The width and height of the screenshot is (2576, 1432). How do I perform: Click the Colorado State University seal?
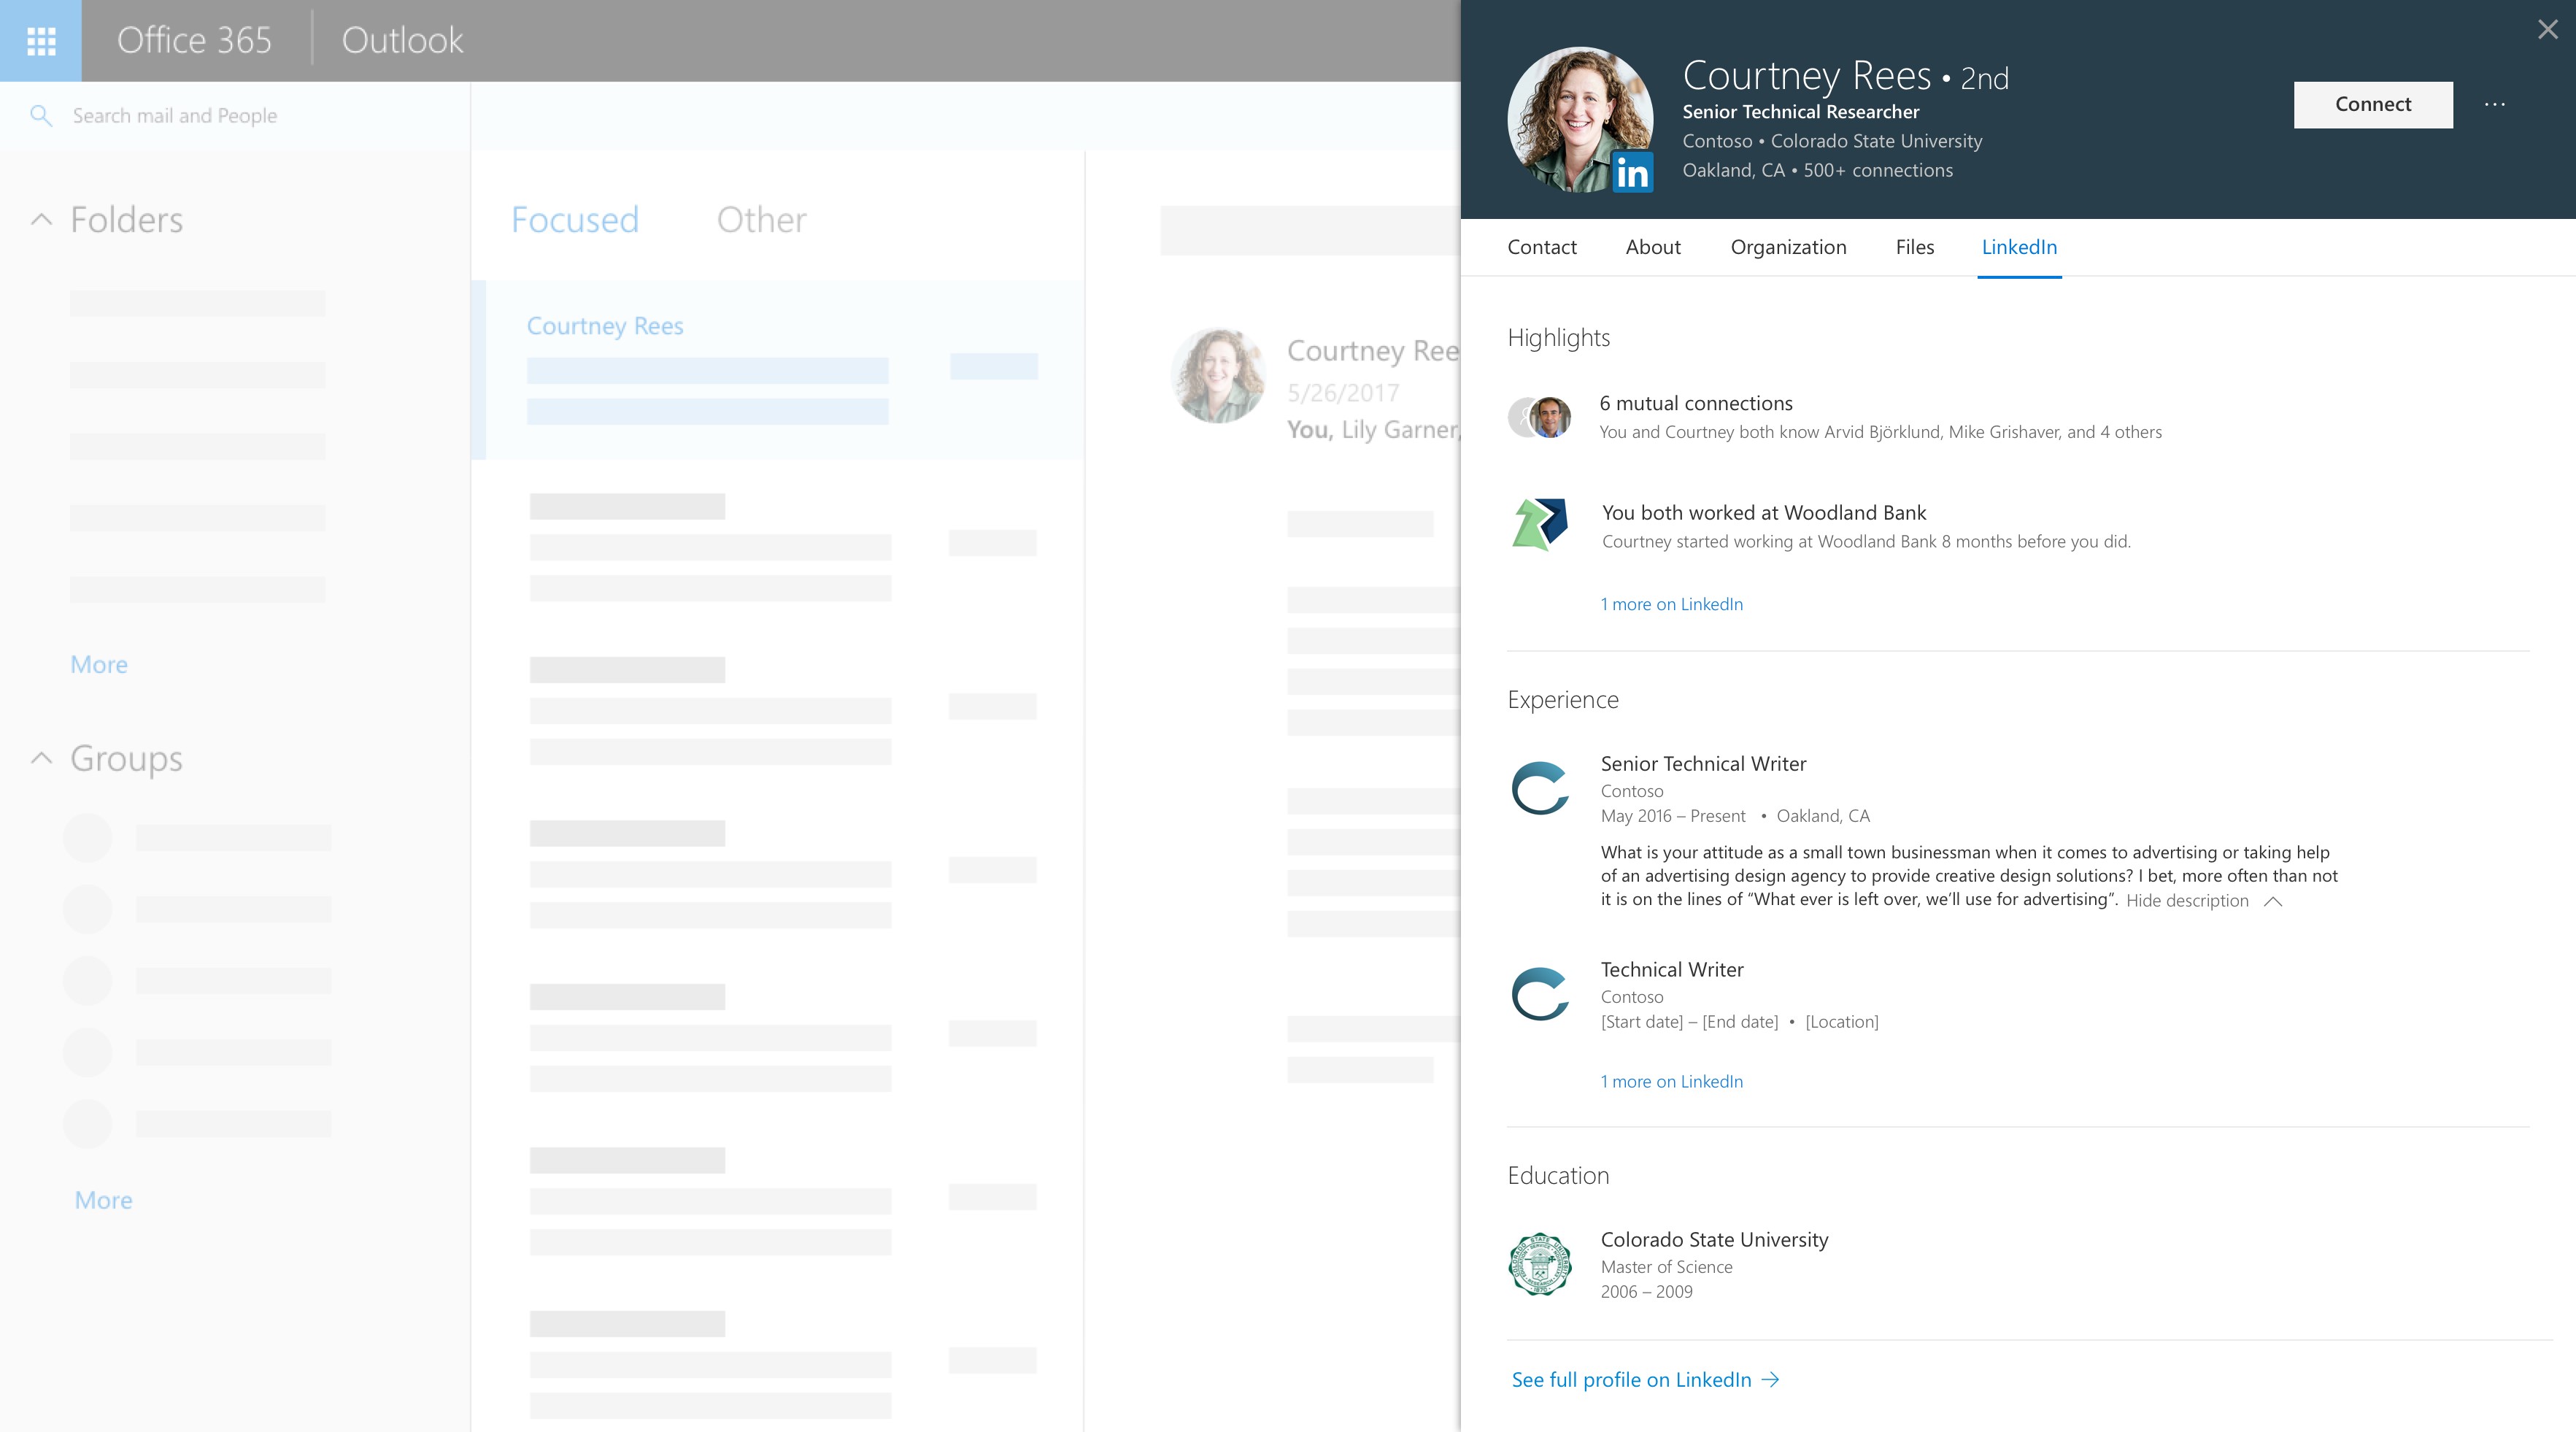[x=1540, y=1264]
